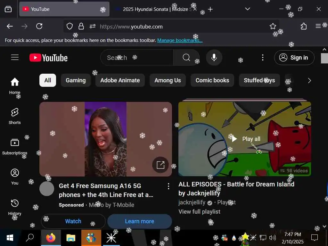Click the scrollbar down arrow
Screen dimensions: 328x246
point(324,226)
